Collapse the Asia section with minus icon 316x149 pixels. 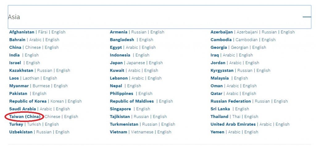[x=307, y=17]
